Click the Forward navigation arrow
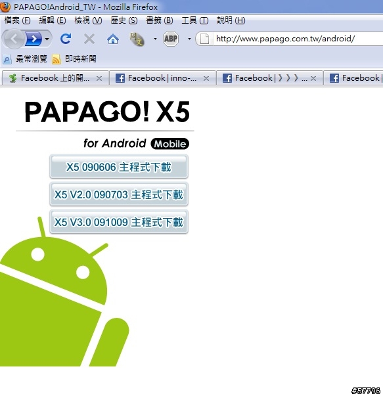 [34, 39]
